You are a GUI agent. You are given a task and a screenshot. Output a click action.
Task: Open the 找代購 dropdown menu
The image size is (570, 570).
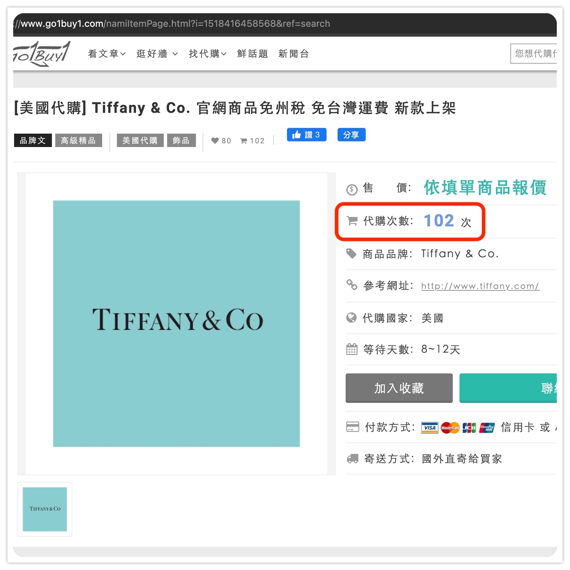pyautogui.click(x=208, y=54)
